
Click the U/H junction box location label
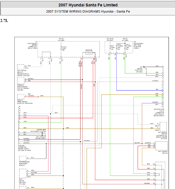(138, 45)
